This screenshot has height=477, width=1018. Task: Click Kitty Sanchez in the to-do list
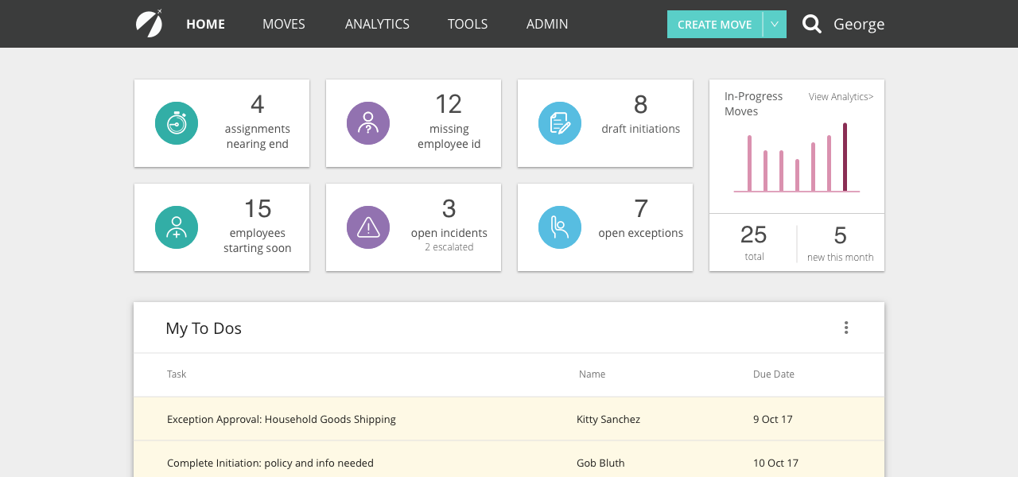pyautogui.click(x=608, y=419)
